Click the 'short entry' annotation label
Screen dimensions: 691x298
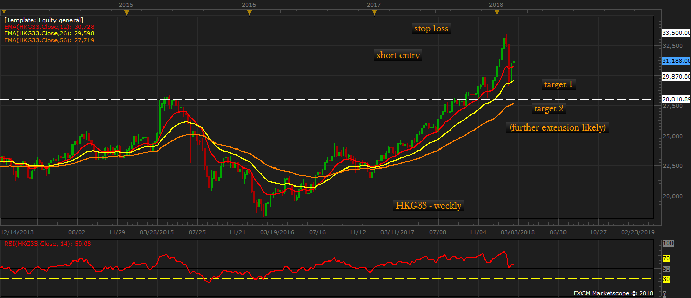pos(398,55)
